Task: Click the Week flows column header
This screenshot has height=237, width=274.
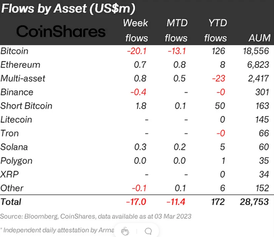Action: pos(135,31)
